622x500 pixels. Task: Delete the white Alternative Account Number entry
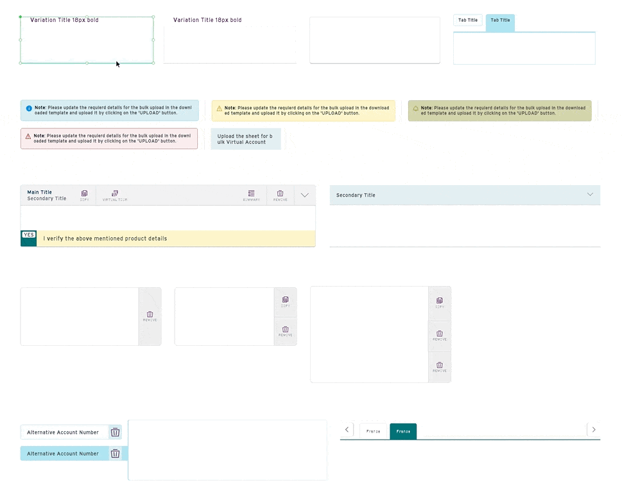point(115,433)
